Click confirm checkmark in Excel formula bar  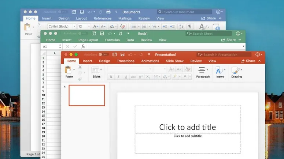point(75,46)
